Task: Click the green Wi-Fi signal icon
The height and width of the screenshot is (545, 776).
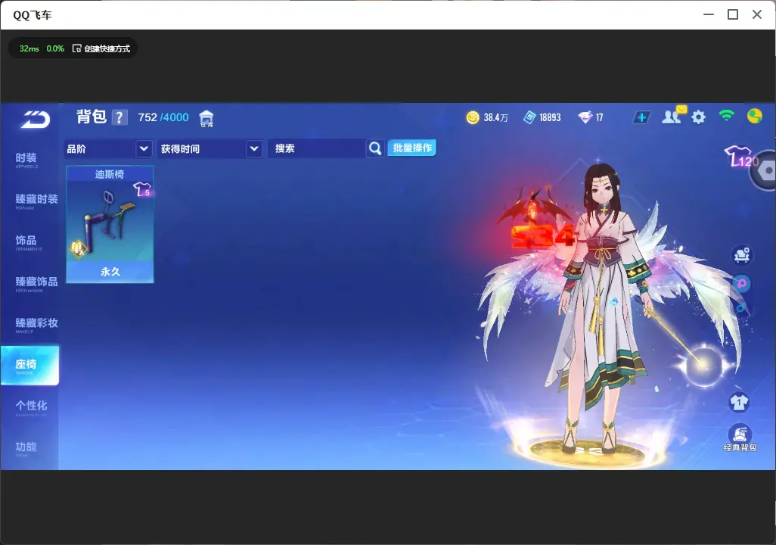Action: pos(726,116)
